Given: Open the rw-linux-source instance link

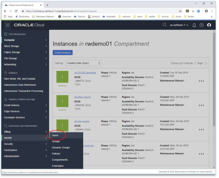Looking at the screenshot, I should [82, 97].
